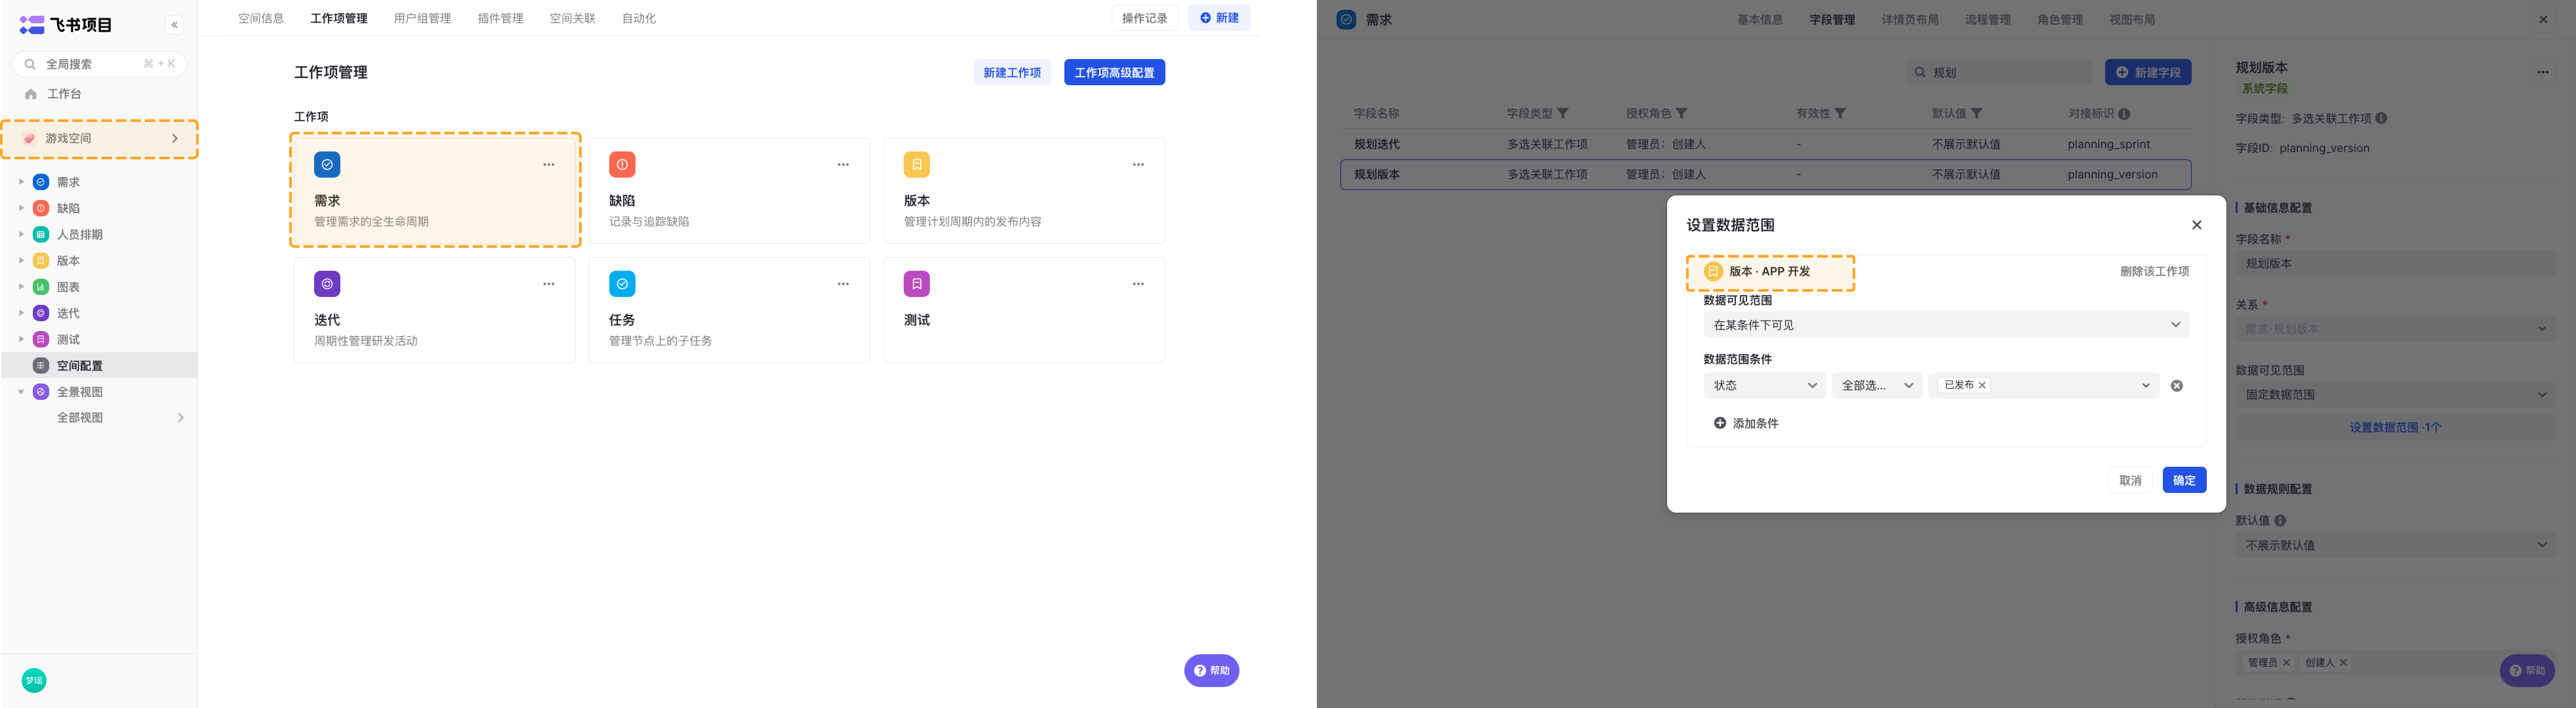
Task: Remove the 状态 condition row
Action: (x=2177, y=386)
